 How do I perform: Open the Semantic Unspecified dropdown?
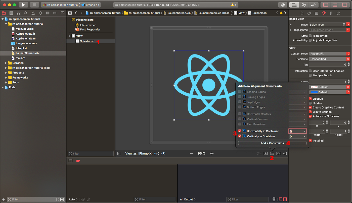(x=329, y=59)
